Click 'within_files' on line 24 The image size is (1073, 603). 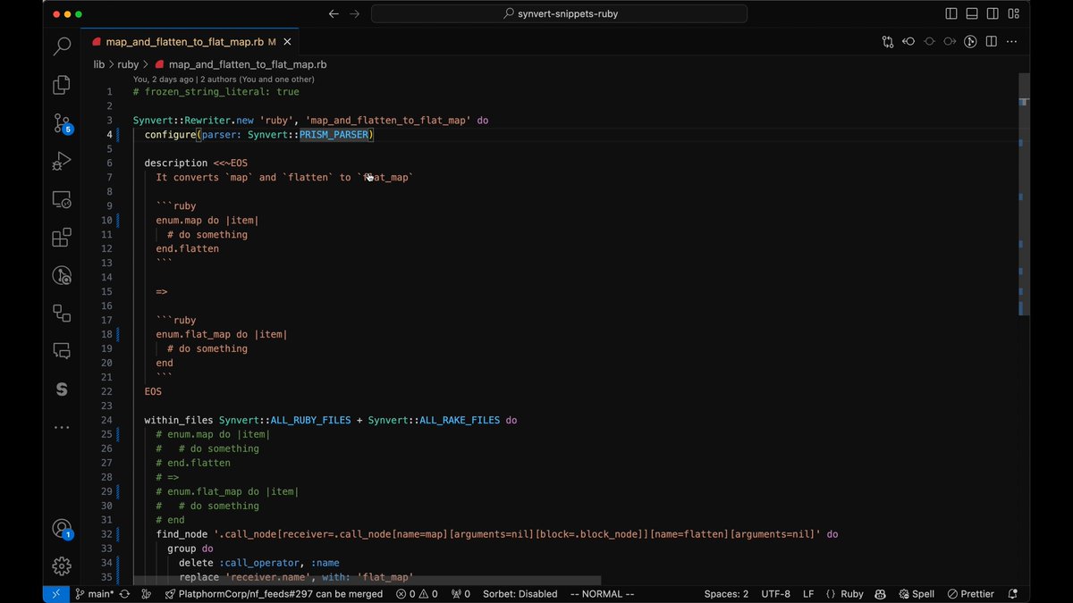179,420
